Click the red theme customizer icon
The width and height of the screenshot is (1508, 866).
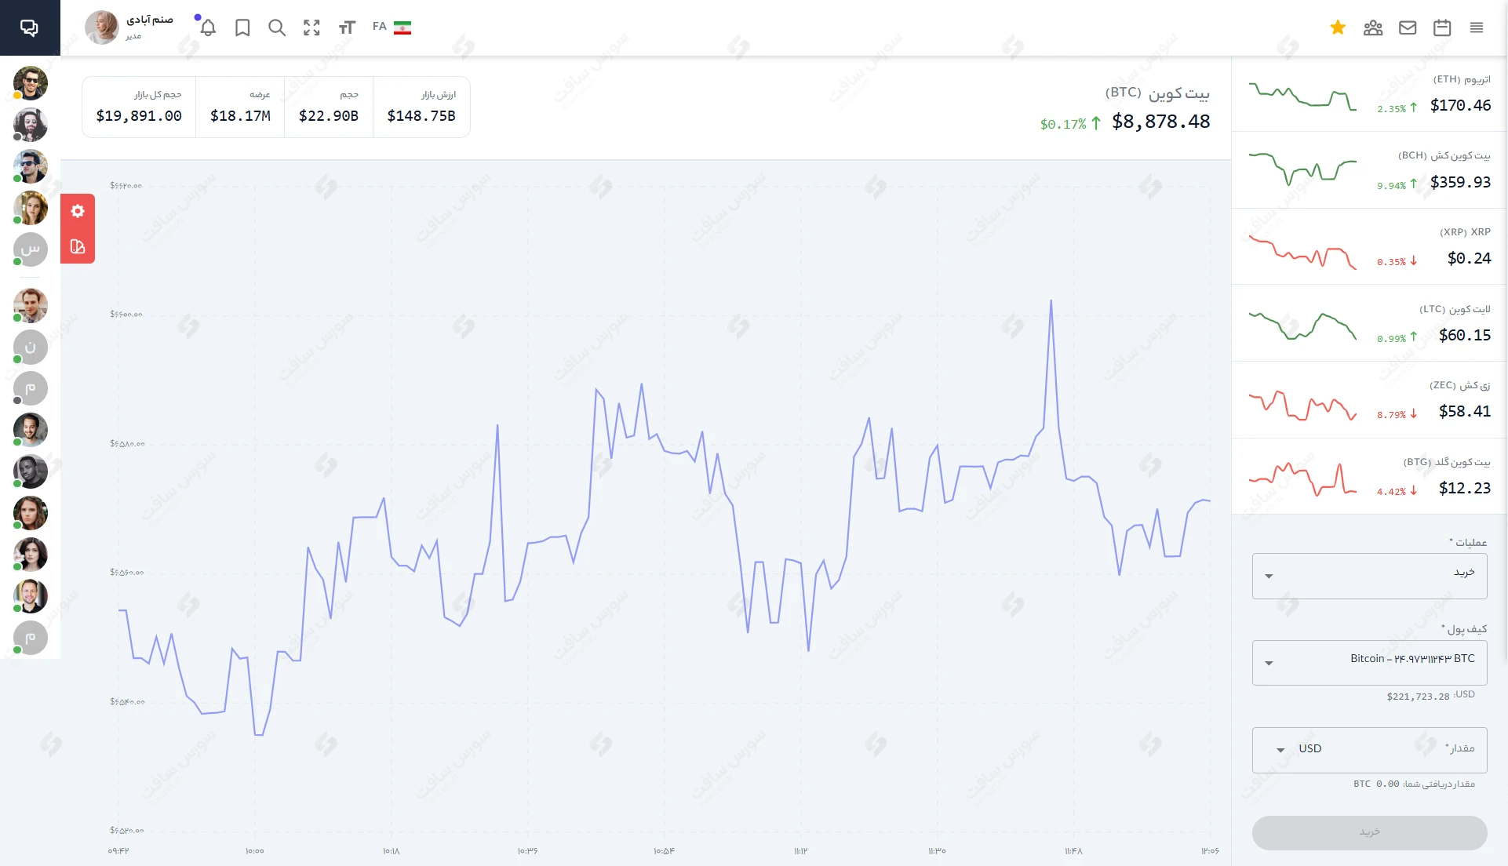(x=78, y=246)
